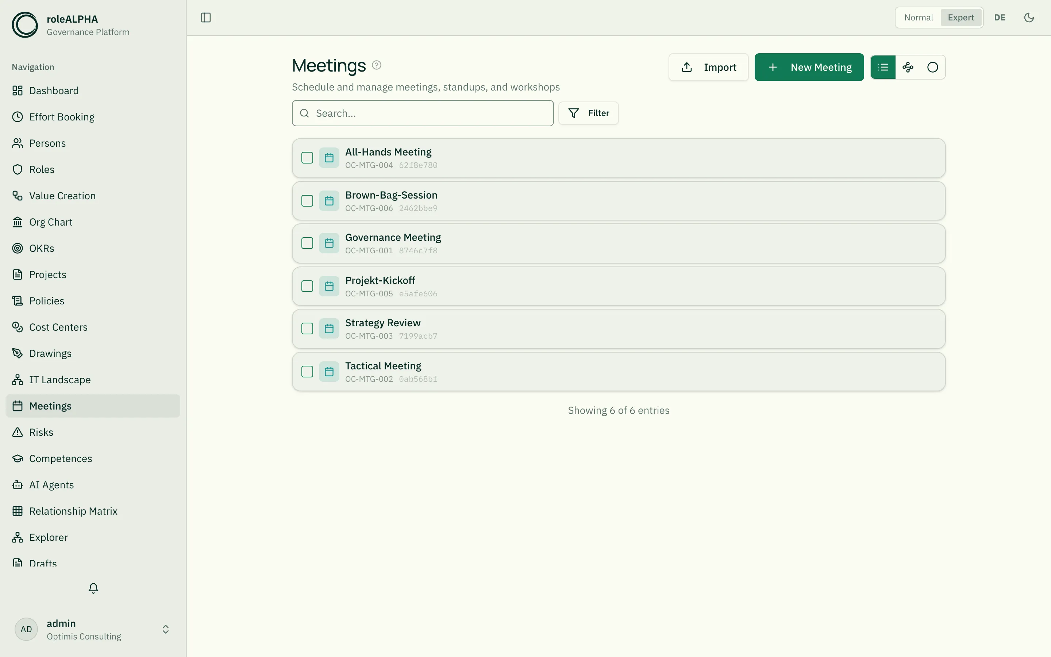Click the Import button

(708, 68)
